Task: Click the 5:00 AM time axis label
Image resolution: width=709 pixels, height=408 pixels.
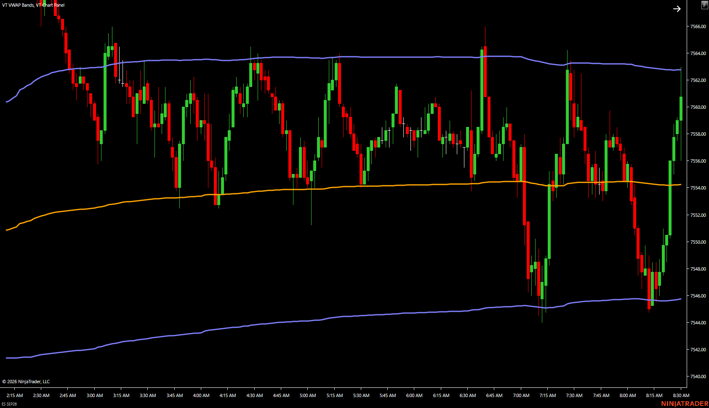Action: 308,395
